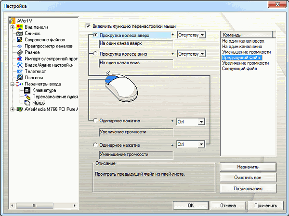Select Прокрутка колеса вниз radio button
Screen dimensions: 289x216
pyautogui.click(x=95, y=54)
